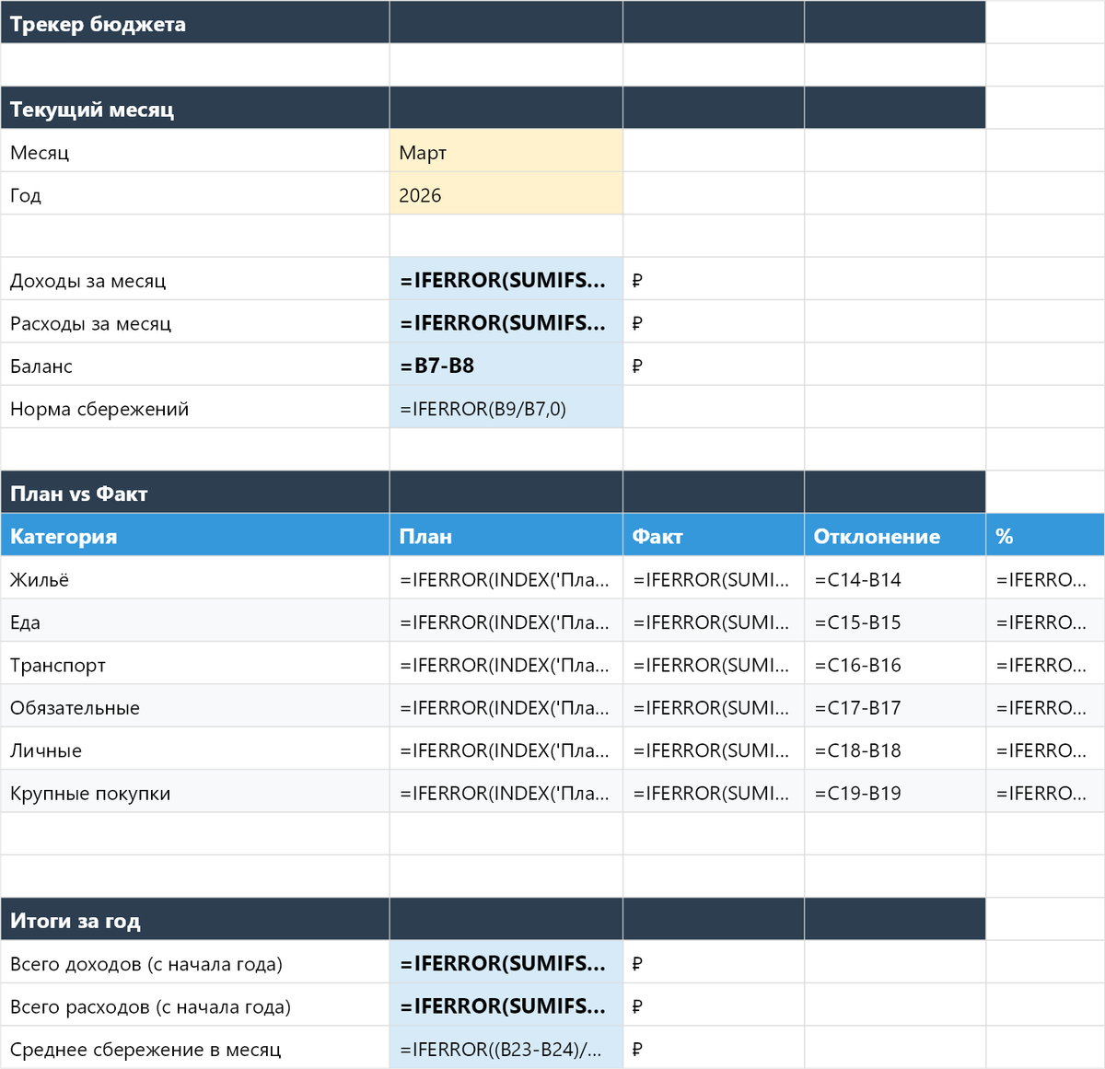Select percent formula cell for 'Крупные покупки'
1105x1069 pixels.
pos(1044,793)
